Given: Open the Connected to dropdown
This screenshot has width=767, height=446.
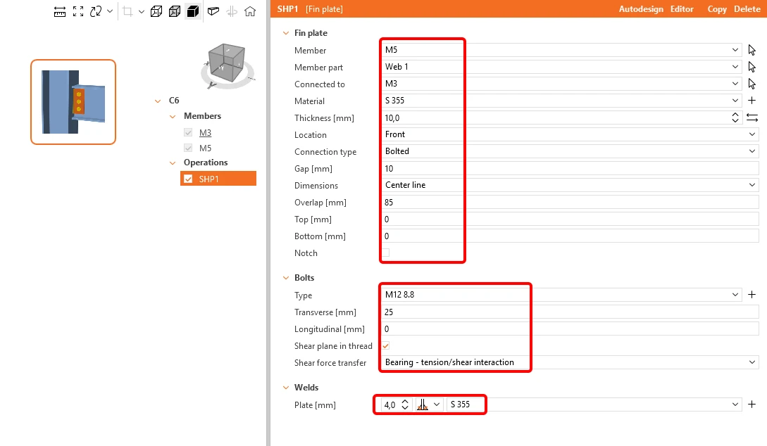Looking at the screenshot, I should tap(561, 84).
